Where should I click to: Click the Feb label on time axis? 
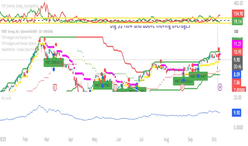25,139
